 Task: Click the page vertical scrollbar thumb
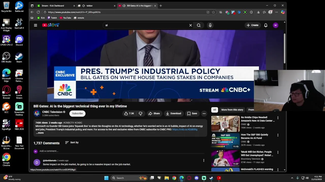[x=284, y=48]
